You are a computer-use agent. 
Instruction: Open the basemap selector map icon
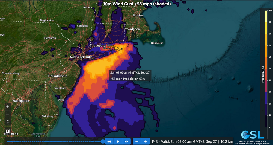pos(8,131)
